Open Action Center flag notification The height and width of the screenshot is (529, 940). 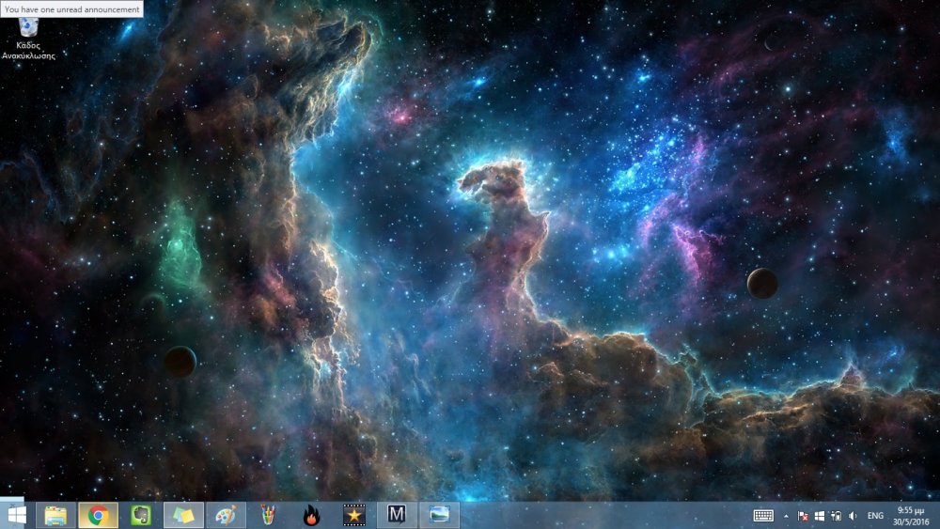pyautogui.click(x=803, y=516)
